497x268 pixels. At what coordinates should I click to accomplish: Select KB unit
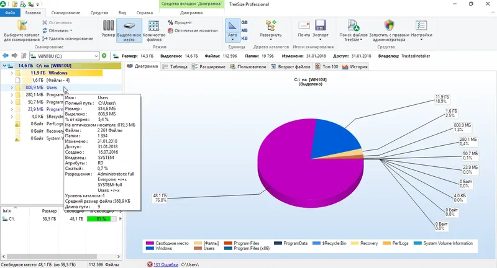point(244,38)
